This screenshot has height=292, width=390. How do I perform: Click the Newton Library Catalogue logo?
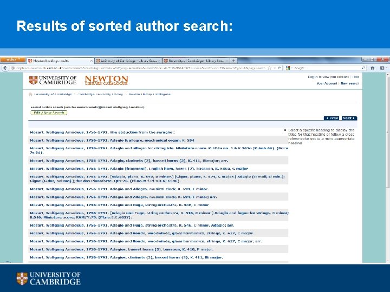[106, 81]
